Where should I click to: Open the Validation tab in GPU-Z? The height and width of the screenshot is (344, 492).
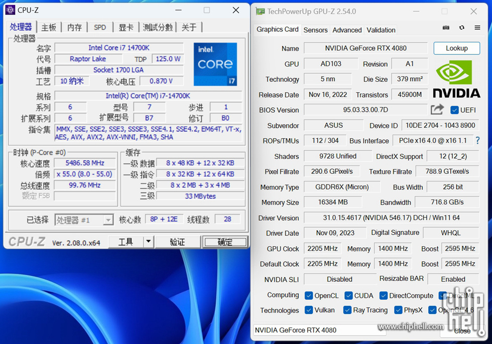381,30
